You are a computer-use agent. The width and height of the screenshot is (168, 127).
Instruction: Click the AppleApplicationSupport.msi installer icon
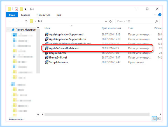click(46, 34)
